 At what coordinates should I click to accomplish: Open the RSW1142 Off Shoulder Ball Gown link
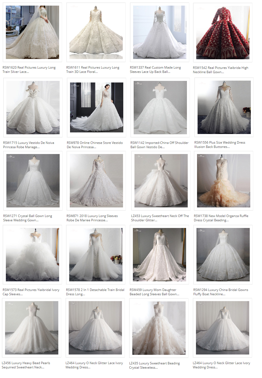[x=159, y=145]
